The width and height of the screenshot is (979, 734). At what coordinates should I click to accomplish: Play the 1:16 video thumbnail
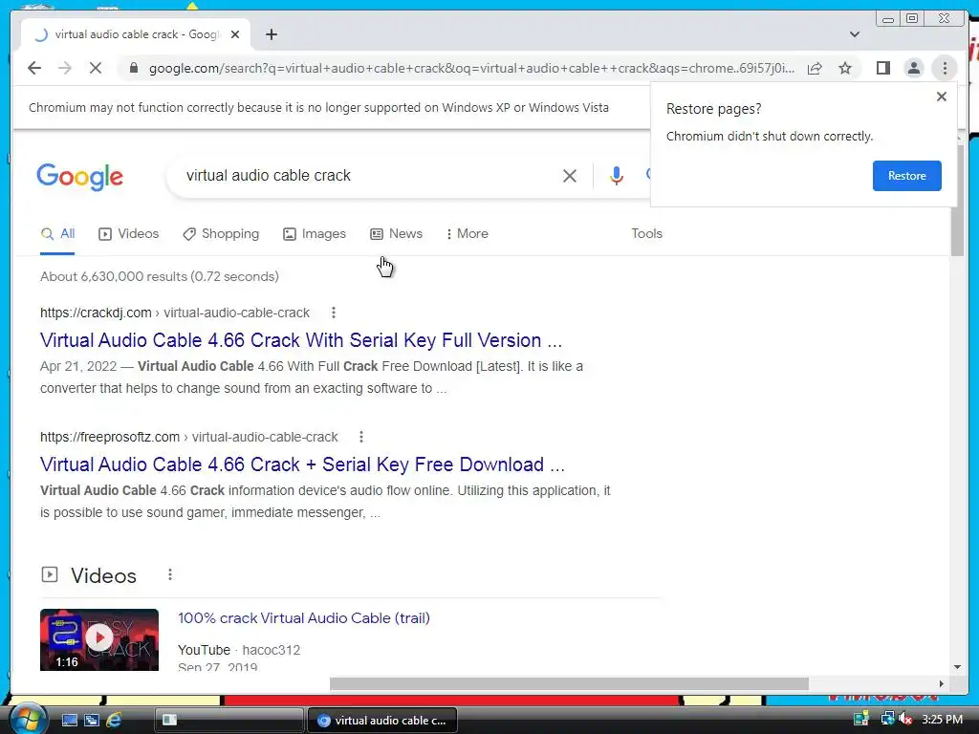(99, 639)
